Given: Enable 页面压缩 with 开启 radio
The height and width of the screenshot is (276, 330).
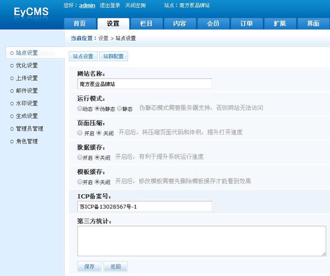Looking at the screenshot, I should [x=80, y=133].
